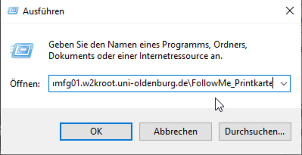The height and width of the screenshot is (155, 302).
Task: Place cursor in 'FollowMe_Printkarte' text
Action: [x=231, y=84]
